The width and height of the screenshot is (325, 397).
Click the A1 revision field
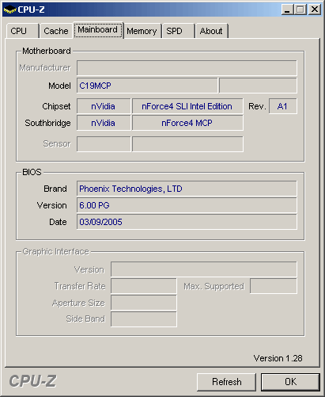[282, 106]
